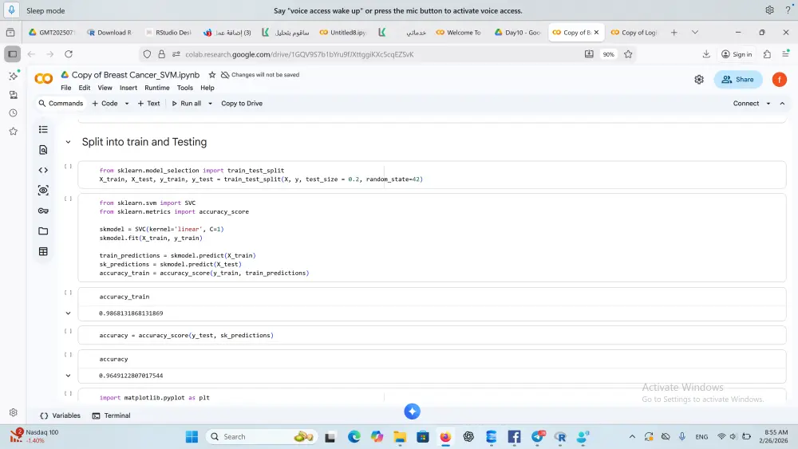Image resolution: width=798 pixels, height=449 pixels.
Task: Open the Files folder icon in sidebar
Action: [x=43, y=230]
